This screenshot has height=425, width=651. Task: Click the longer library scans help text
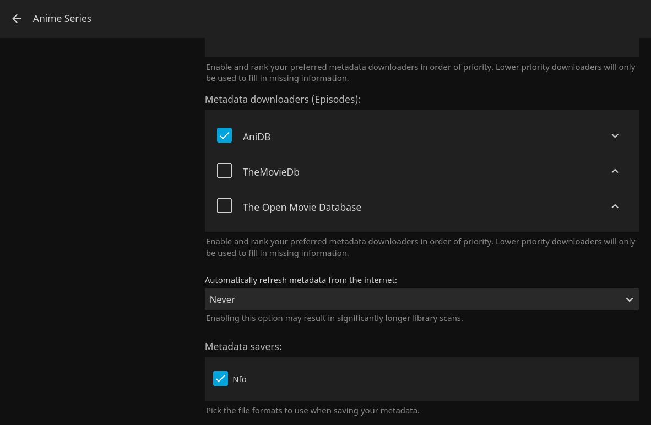tap(334, 318)
